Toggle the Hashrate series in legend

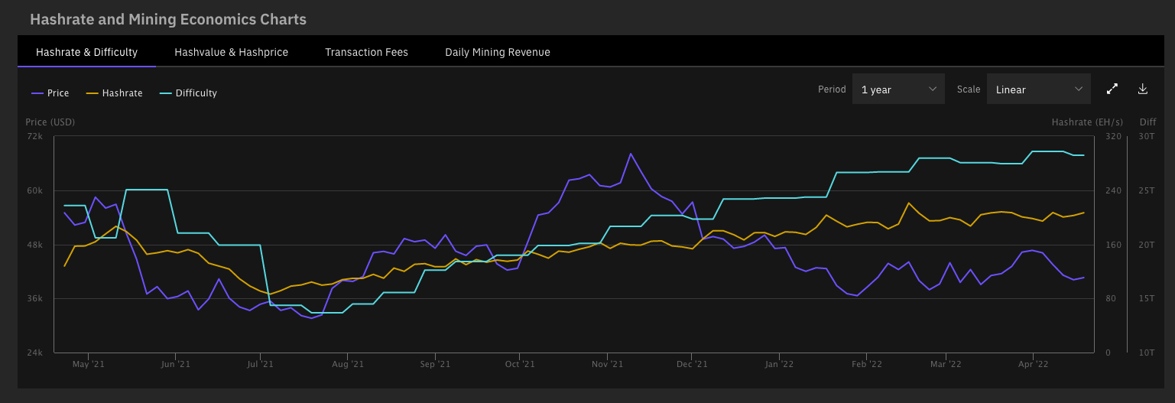click(114, 93)
